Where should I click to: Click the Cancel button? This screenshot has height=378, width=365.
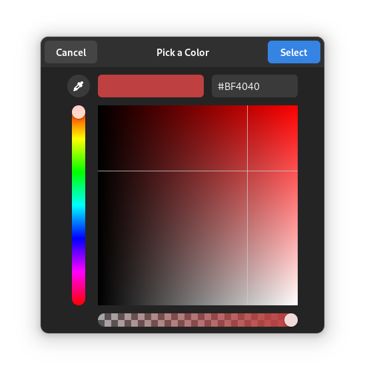[x=71, y=52]
